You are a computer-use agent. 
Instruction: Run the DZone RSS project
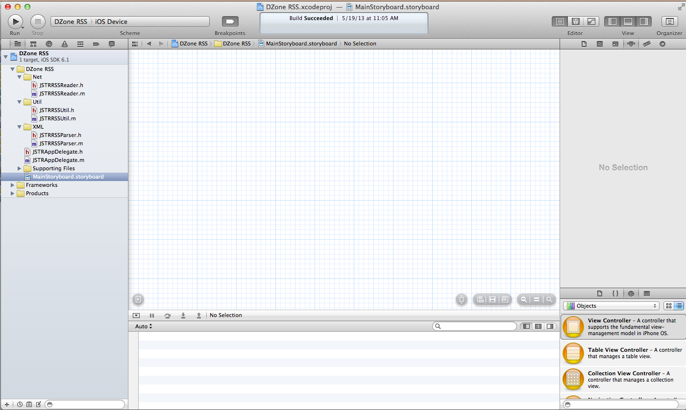click(15, 22)
